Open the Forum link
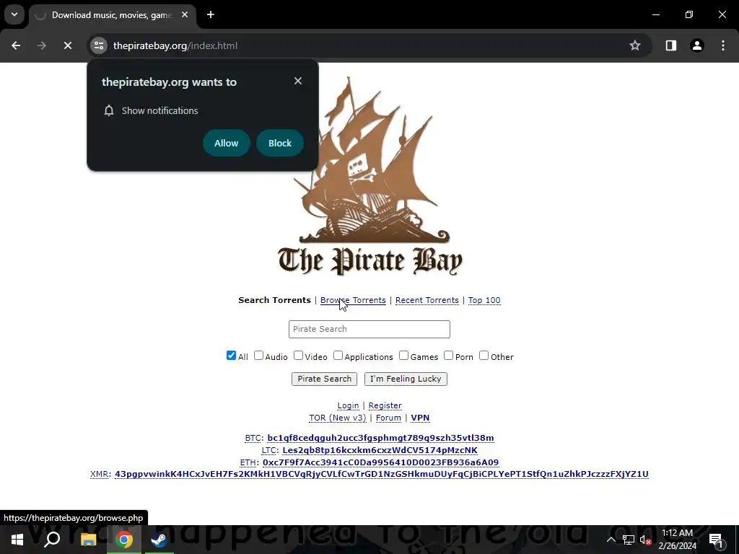The height and width of the screenshot is (554, 739). [x=388, y=418]
